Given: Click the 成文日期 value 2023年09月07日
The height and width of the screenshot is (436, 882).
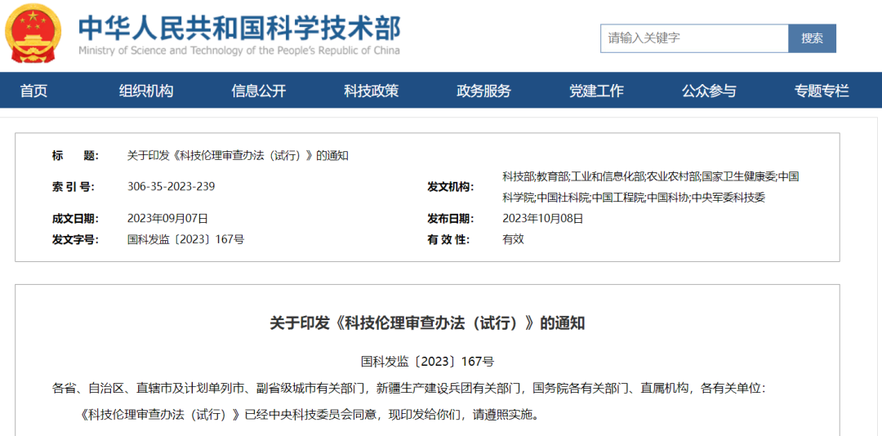Looking at the screenshot, I should click(167, 219).
